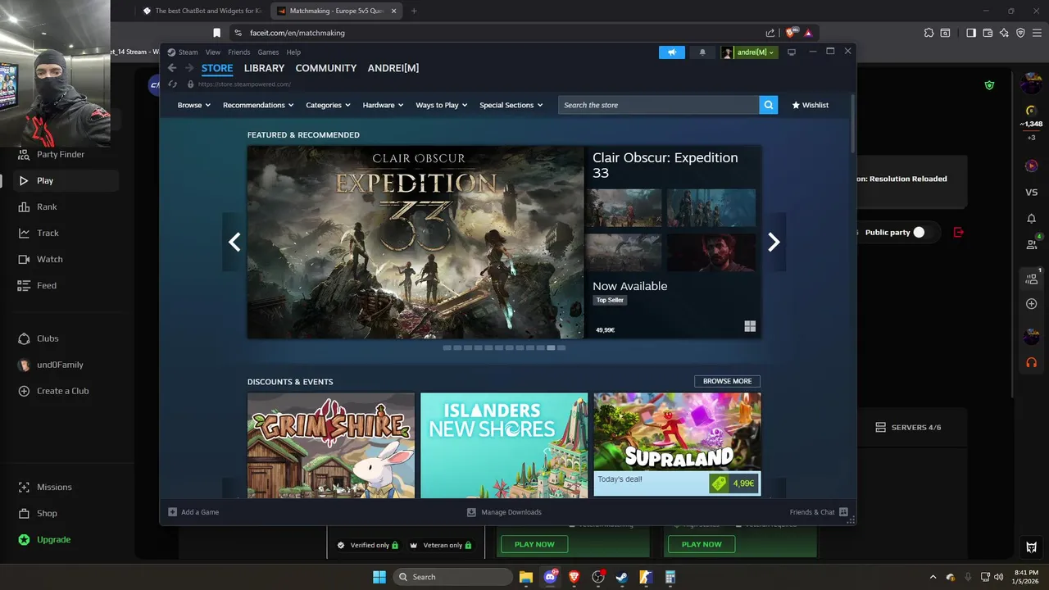Click the red leave party icon
The width and height of the screenshot is (1049, 590).
[x=959, y=233]
